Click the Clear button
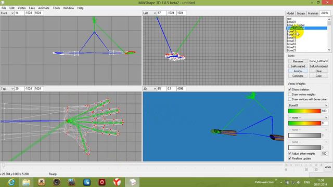The image size is (333, 187). coord(318,71)
